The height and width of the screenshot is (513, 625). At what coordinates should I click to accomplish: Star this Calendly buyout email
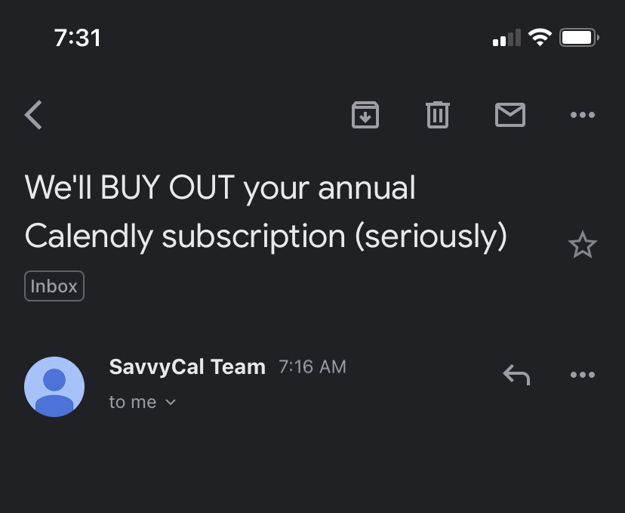click(582, 245)
